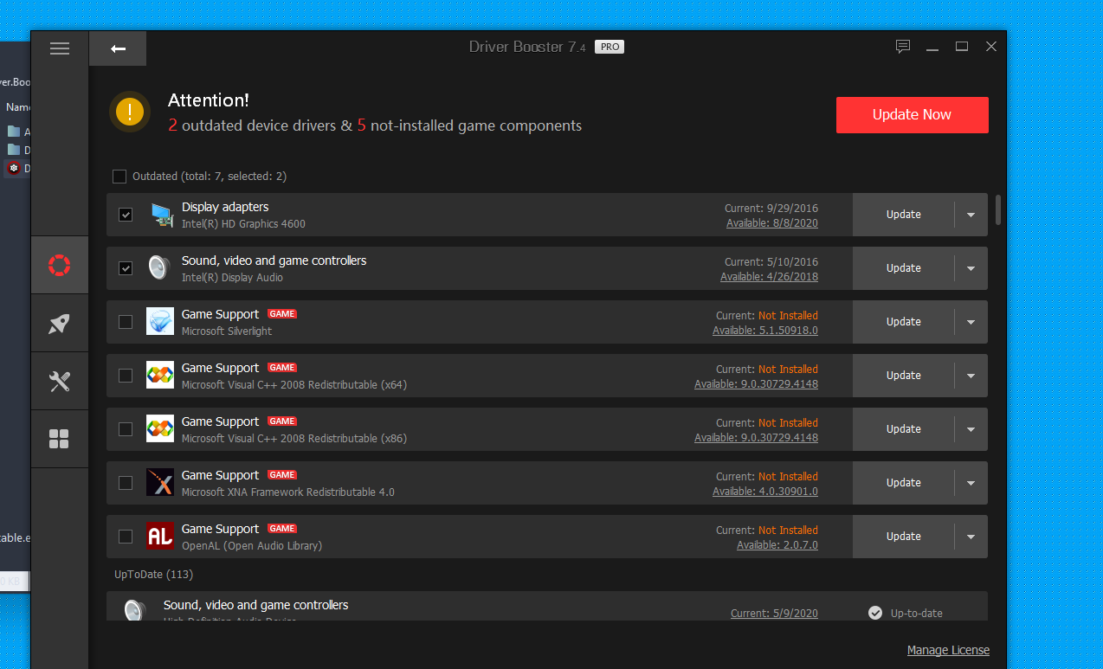
Task: Click the driver list vertical scrollbar
Action: 998,209
